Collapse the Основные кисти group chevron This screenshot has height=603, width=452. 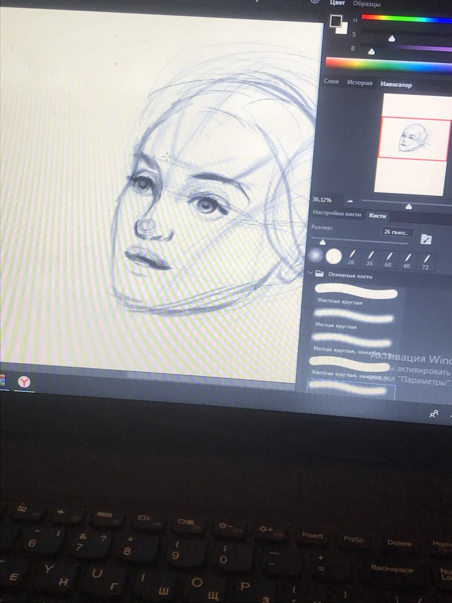(311, 273)
